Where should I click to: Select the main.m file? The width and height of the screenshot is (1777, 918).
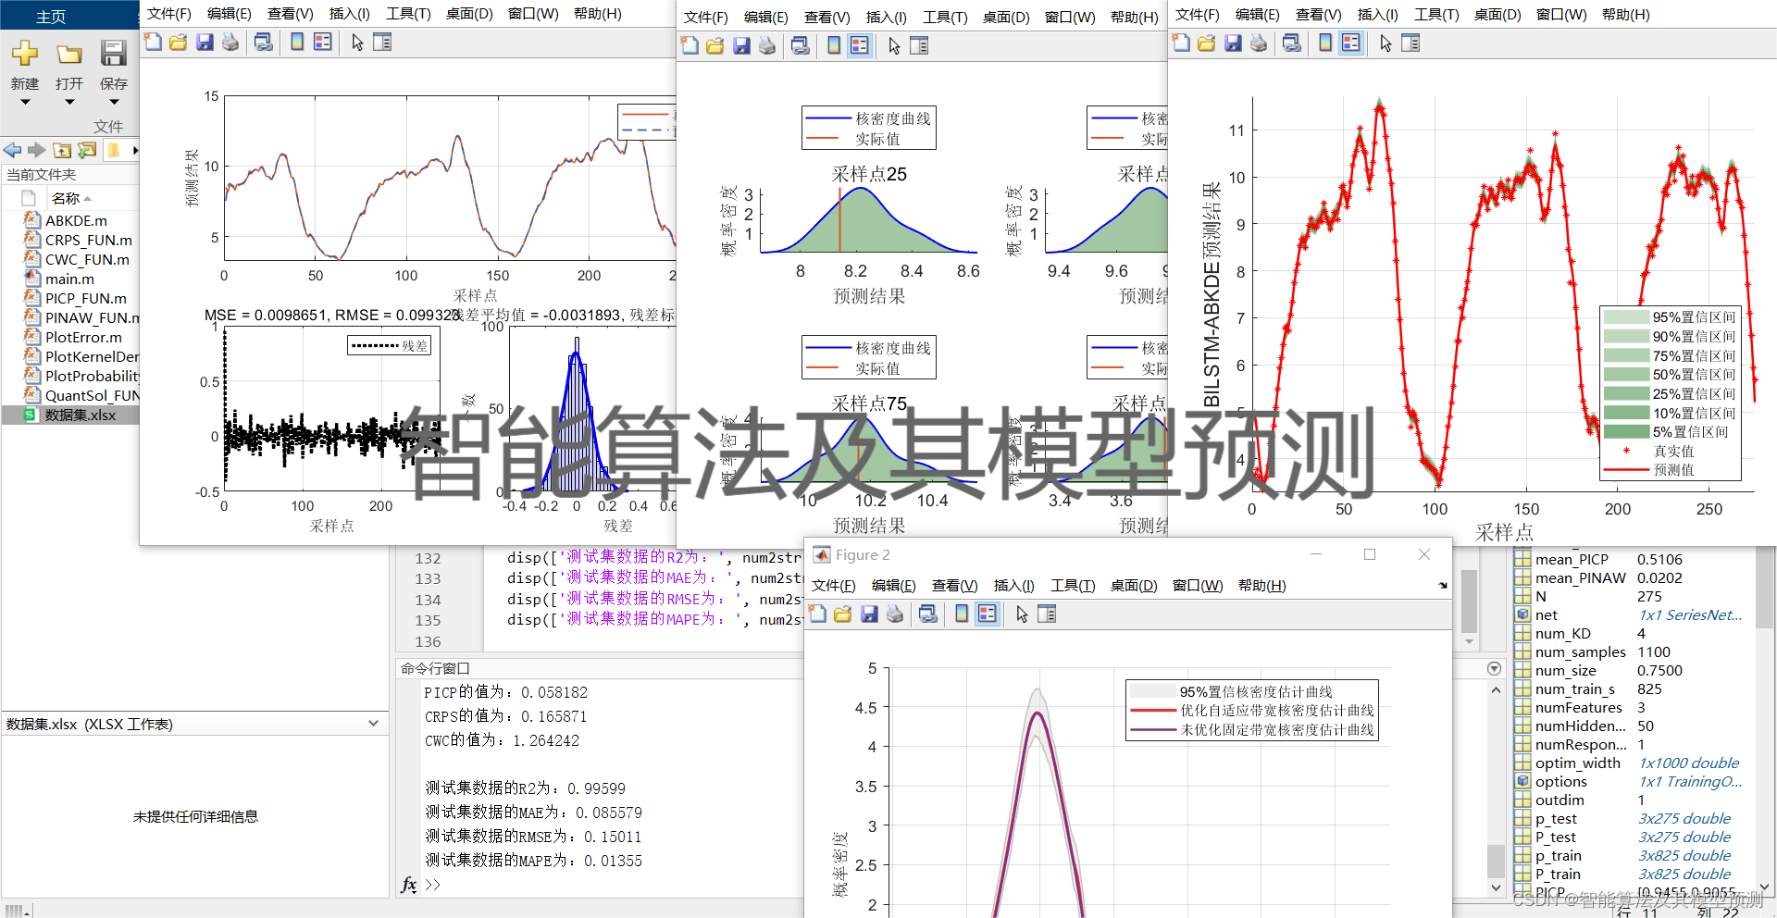tap(69, 279)
